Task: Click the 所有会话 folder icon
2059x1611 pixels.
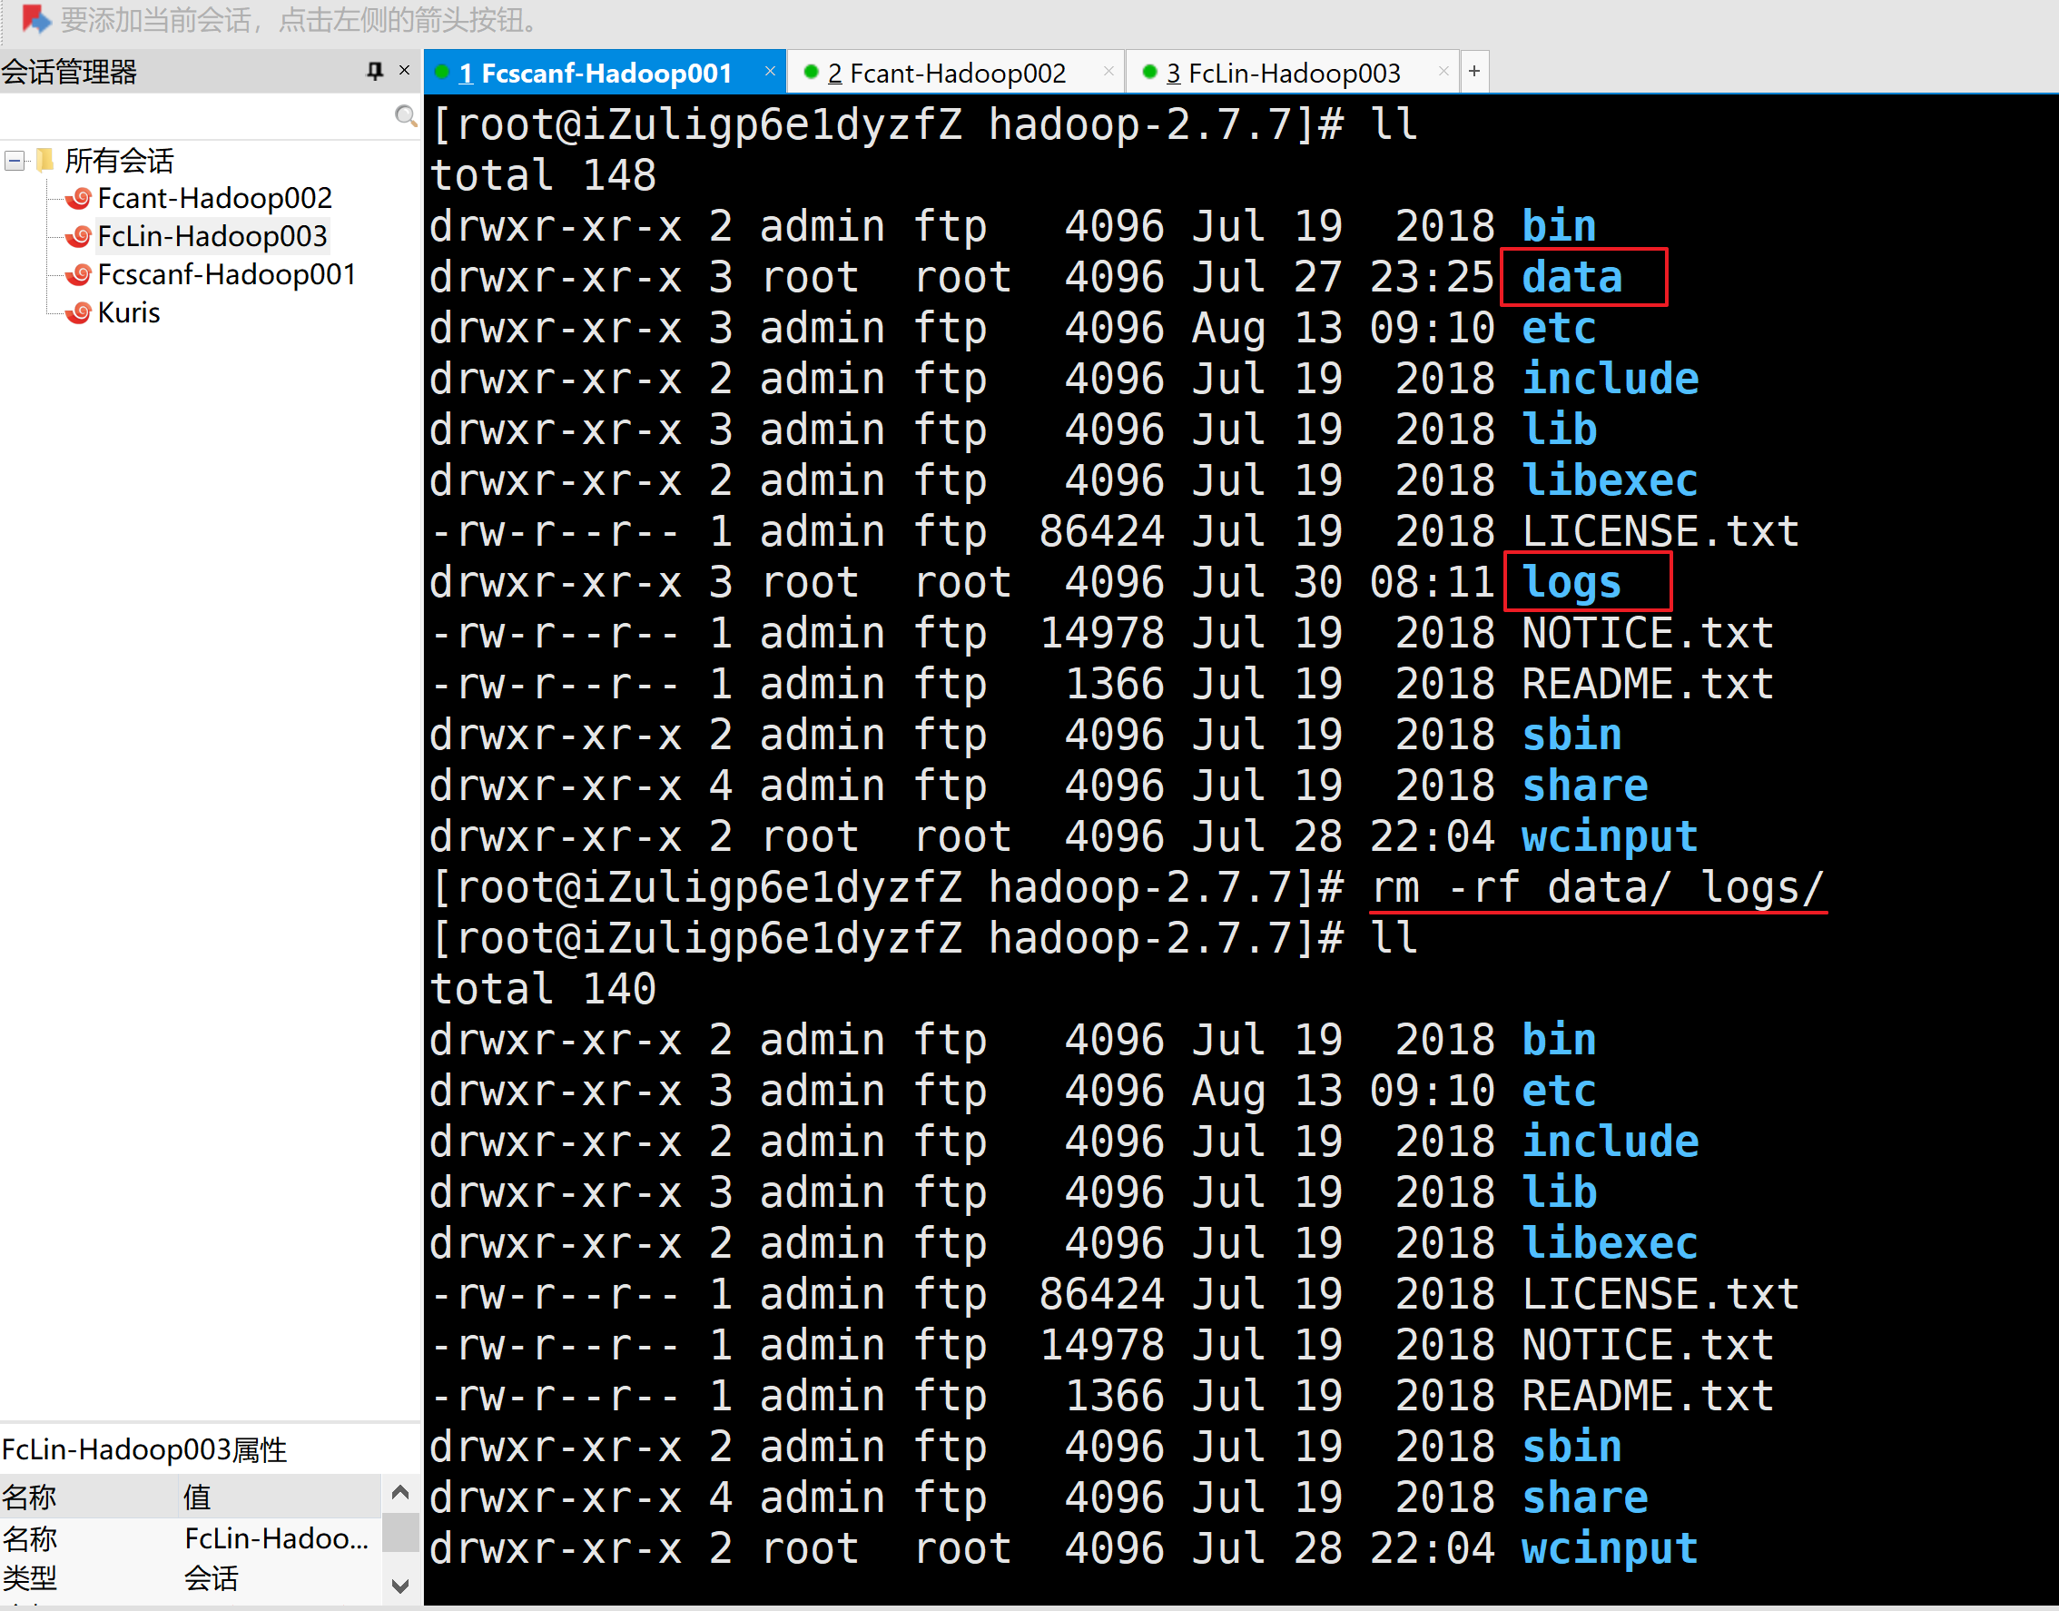Action: [x=44, y=161]
